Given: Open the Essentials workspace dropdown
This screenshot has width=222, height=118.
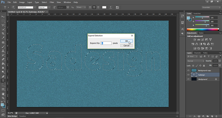Looking at the screenshot, I should (x=211, y=7).
